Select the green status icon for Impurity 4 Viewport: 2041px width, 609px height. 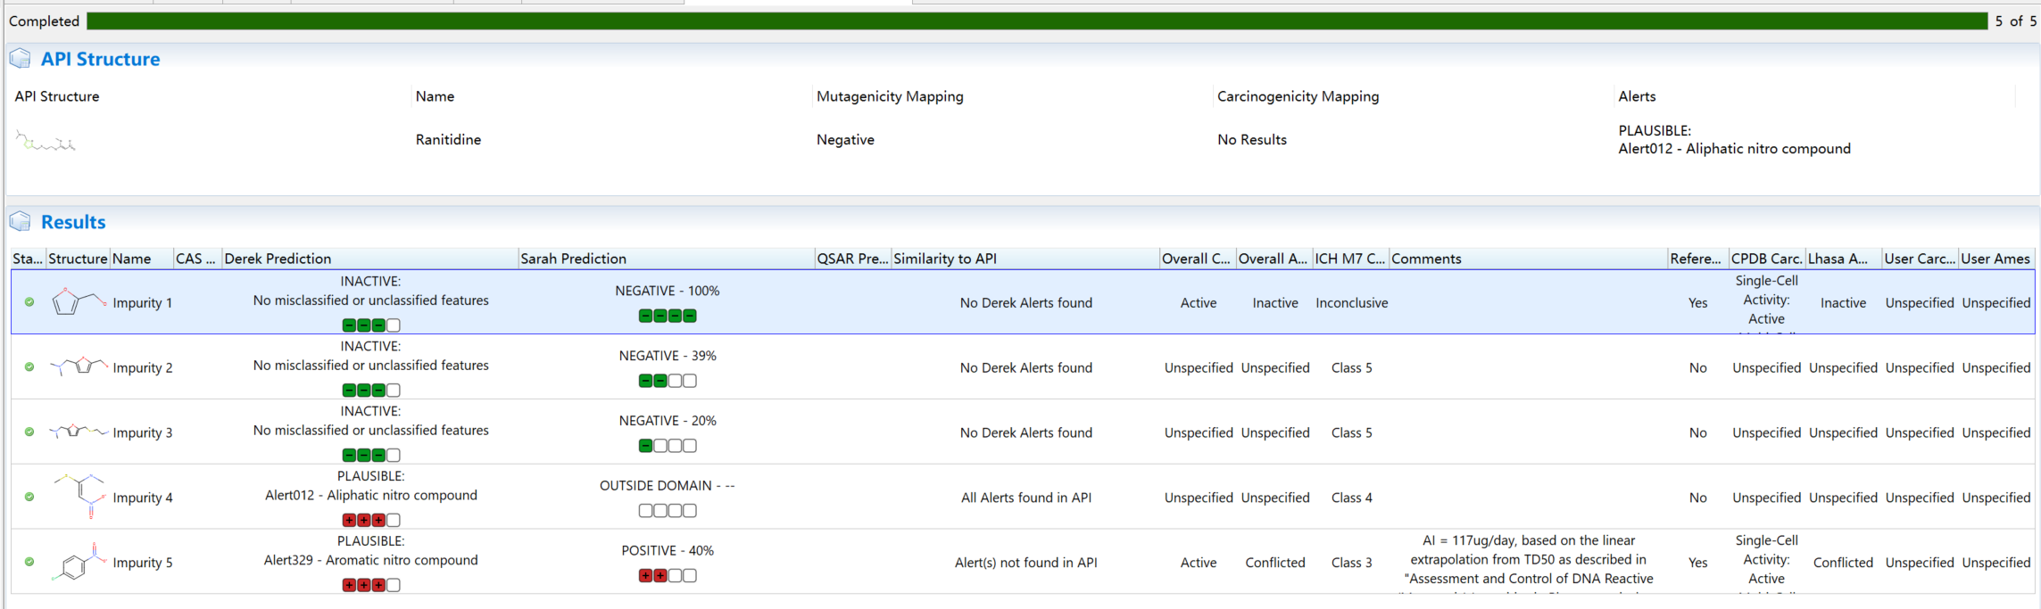pyautogui.click(x=29, y=498)
